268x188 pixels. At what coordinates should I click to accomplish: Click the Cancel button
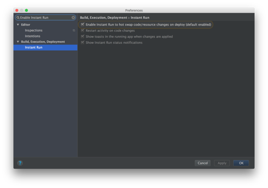203,163
